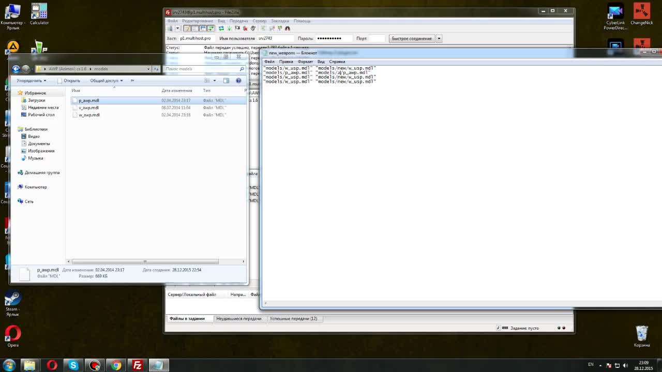
Task: Click the Windows Start button
Action: (x=9, y=365)
